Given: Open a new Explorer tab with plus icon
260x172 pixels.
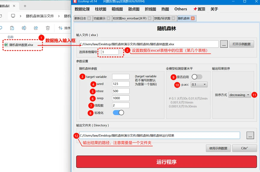Looking at the screenshot, I should tap(25, 6).
